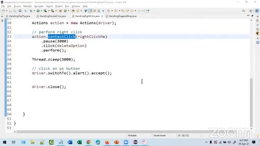The image size is (260, 146).
Task: Click the Next Annotation arrow icon
Action: pos(108,11)
